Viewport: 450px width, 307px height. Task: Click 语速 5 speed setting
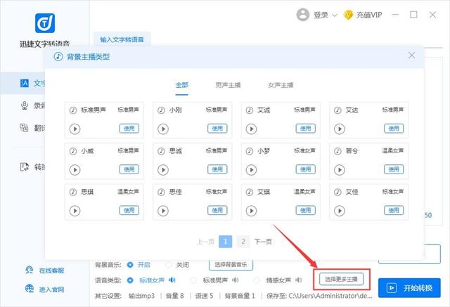pyautogui.click(x=204, y=296)
